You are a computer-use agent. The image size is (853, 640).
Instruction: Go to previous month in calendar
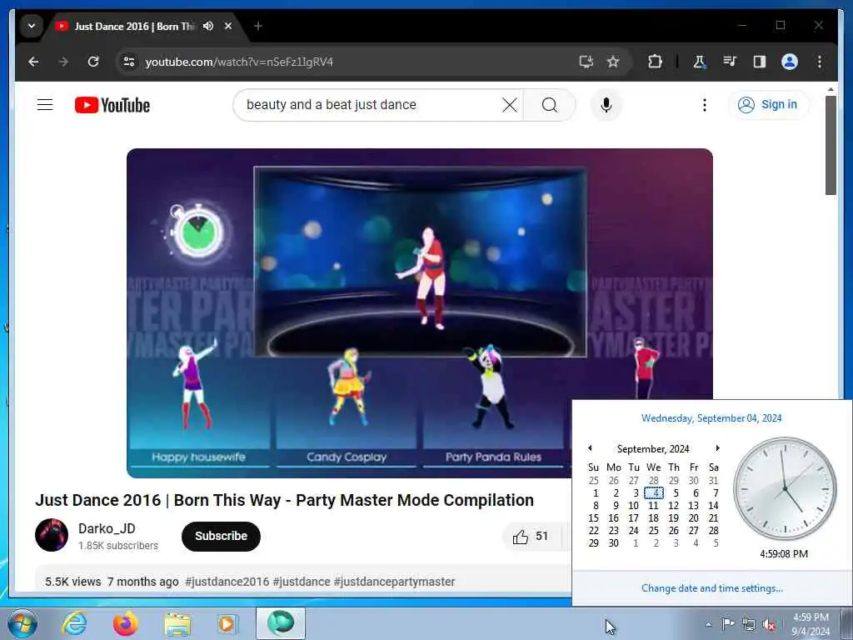(590, 448)
